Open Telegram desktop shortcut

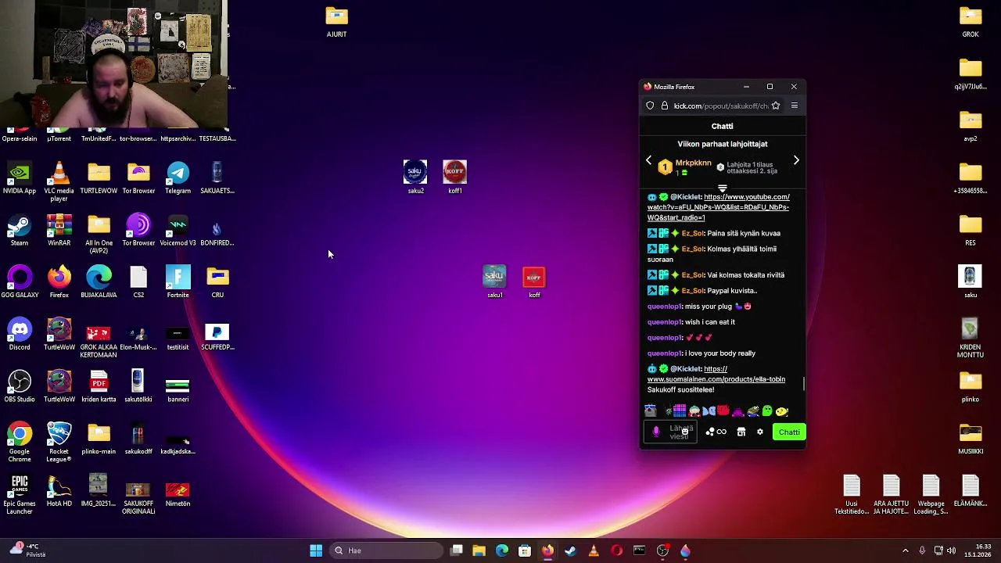178,178
